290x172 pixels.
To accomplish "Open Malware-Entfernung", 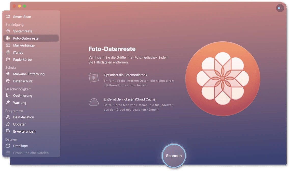I will (x=31, y=74).
